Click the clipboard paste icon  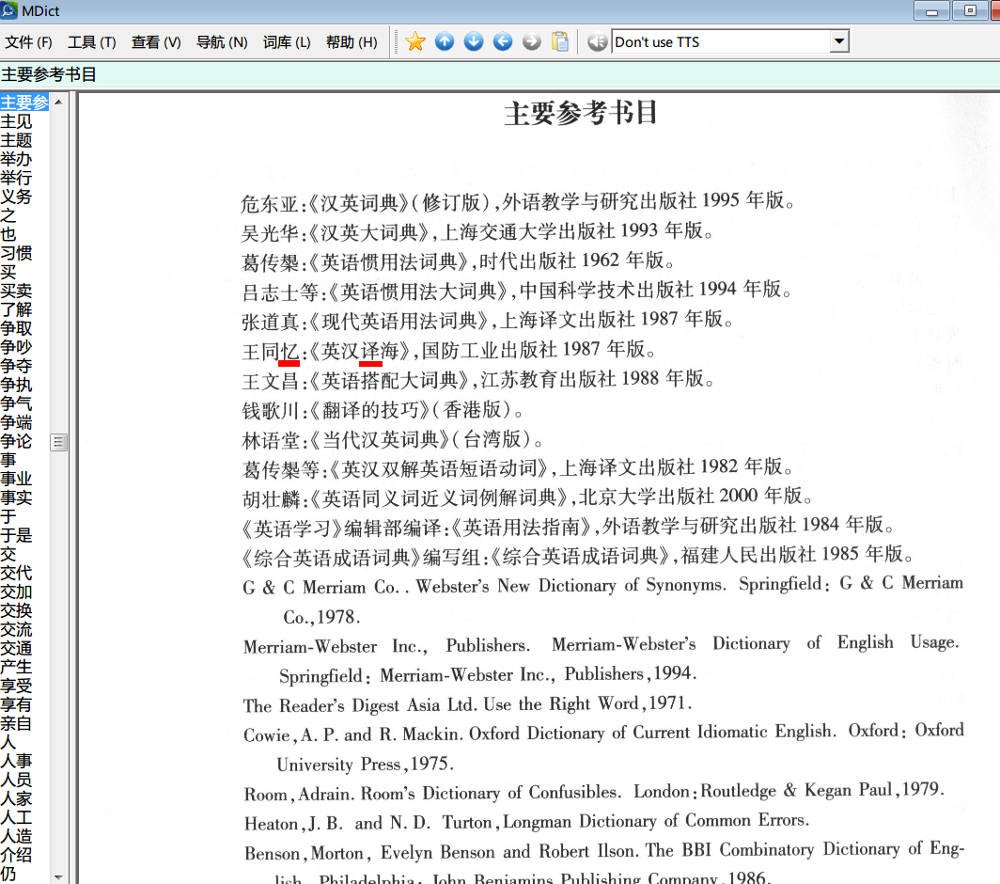click(560, 42)
